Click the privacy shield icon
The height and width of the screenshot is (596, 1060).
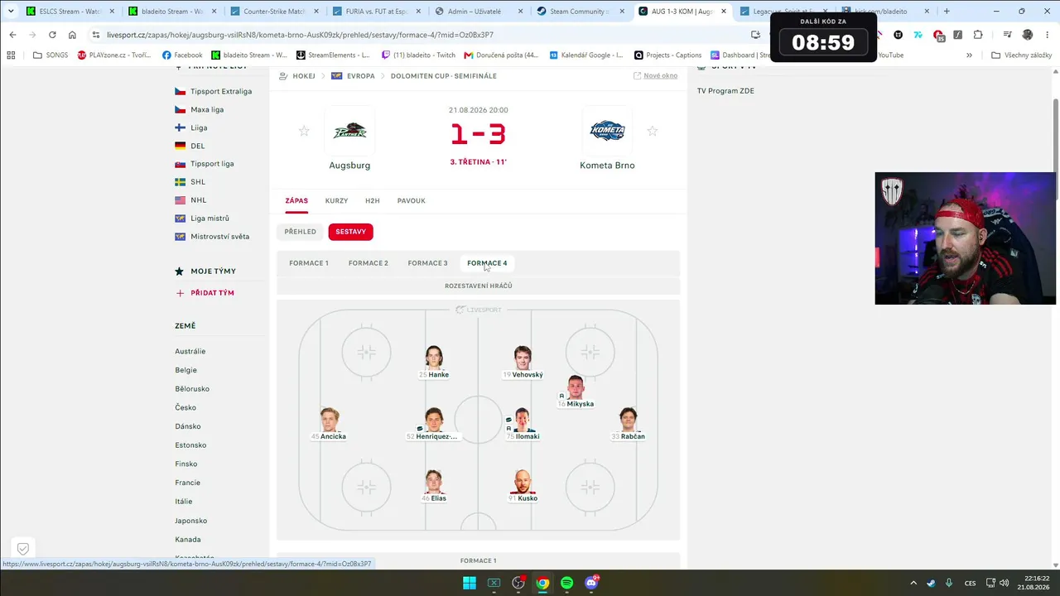[x=23, y=549]
